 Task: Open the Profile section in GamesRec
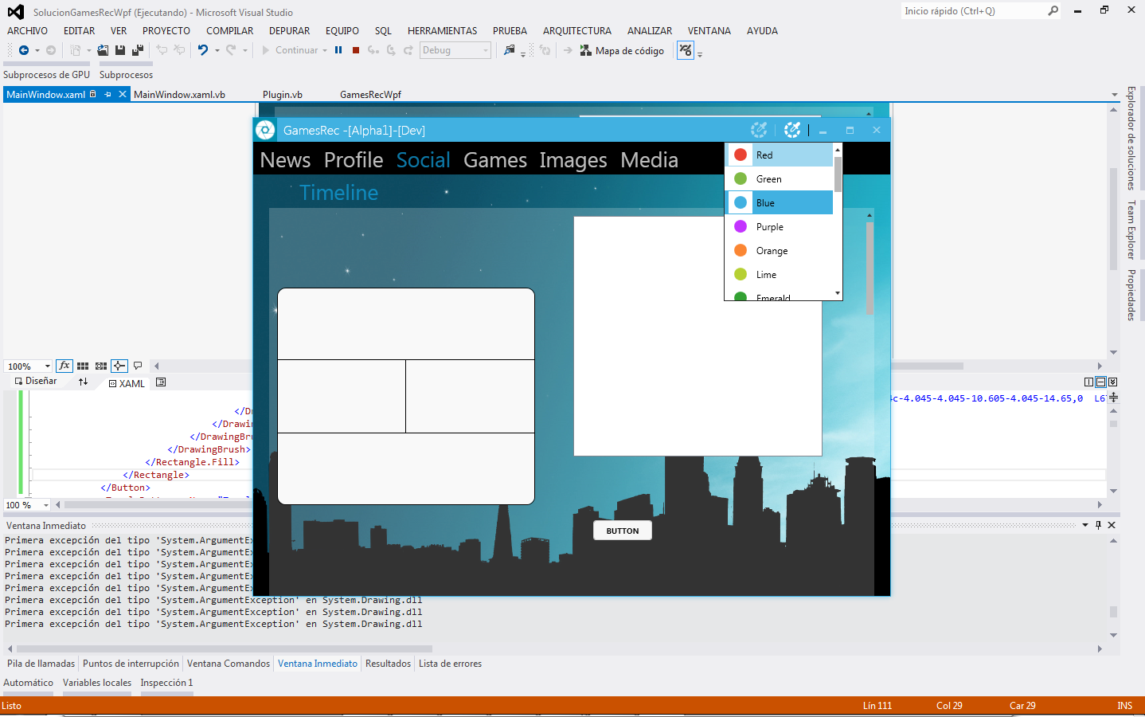pyautogui.click(x=354, y=160)
